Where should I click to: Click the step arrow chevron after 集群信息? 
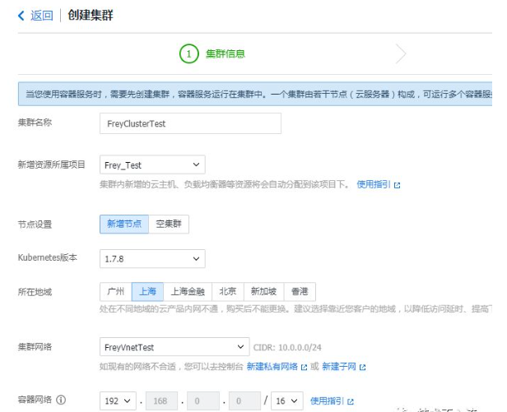[x=401, y=54]
